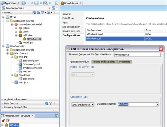Viewport: 167px width, 127px height.
Task: Select the entities package icon
Action: [x=20, y=28]
